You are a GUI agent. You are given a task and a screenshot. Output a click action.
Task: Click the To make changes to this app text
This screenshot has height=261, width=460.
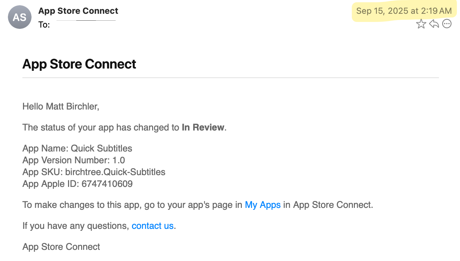point(82,205)
